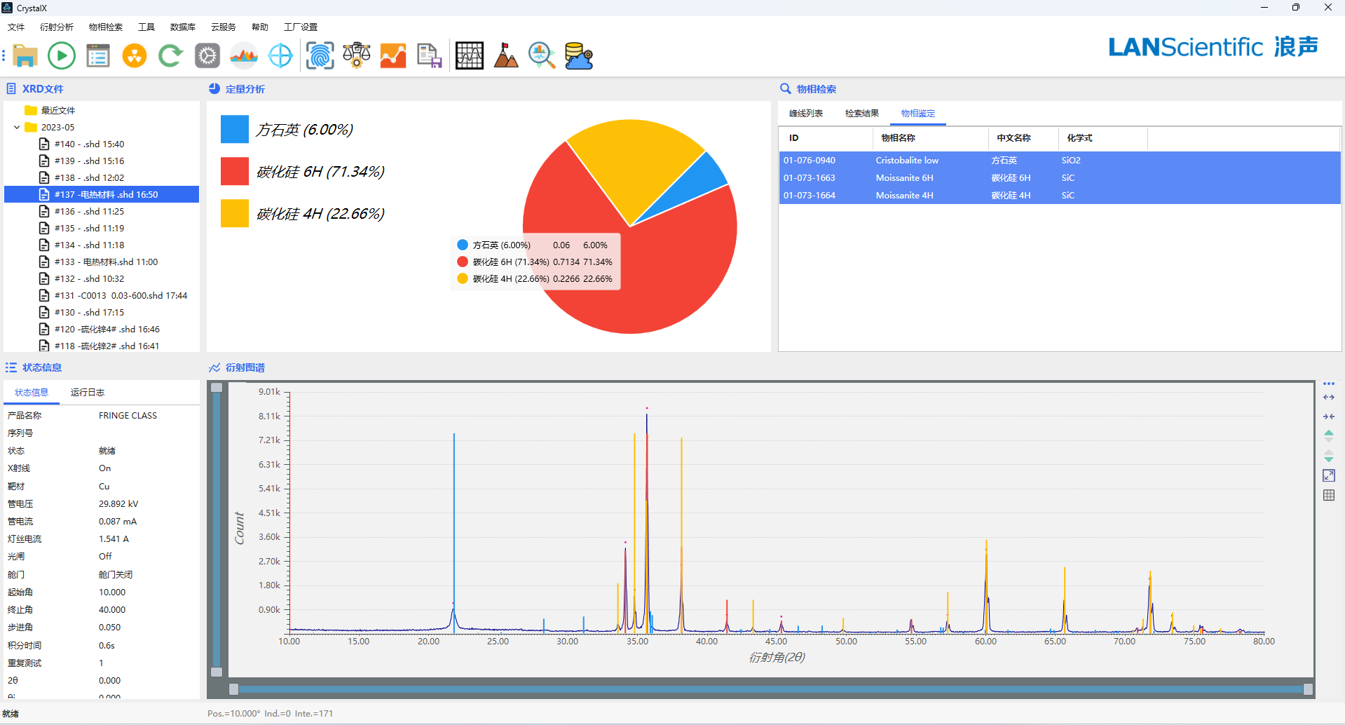This screenshot has height=725, width=1345.
Task: Click the cloud database settings icon
Action: (x=579, y=55)
